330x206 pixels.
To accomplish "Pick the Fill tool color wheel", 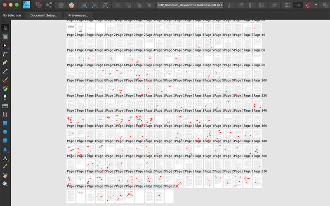I will coord(5,88).
